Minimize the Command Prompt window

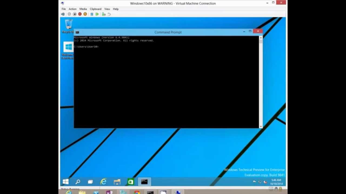pos(244,32)
